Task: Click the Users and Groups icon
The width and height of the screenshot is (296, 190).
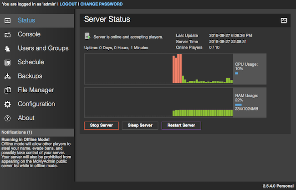Action: pyautogui.click(x=7, y=48)
